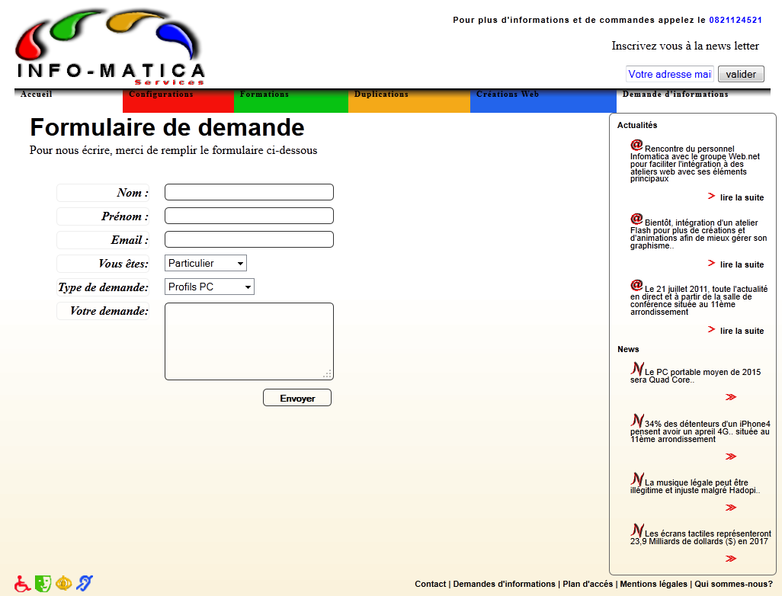Submit the form with the Envoyer button
782x596 pixels.
tap(297, 398)
